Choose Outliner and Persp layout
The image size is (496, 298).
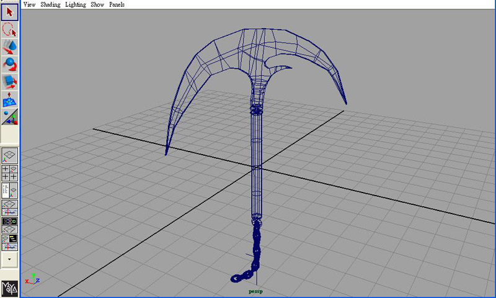click(x=9, y=191)
